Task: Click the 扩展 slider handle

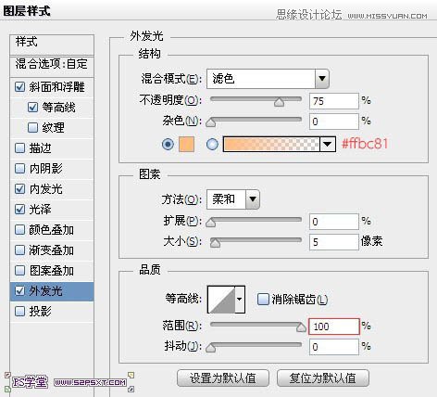Action: (x=211, y=223)
